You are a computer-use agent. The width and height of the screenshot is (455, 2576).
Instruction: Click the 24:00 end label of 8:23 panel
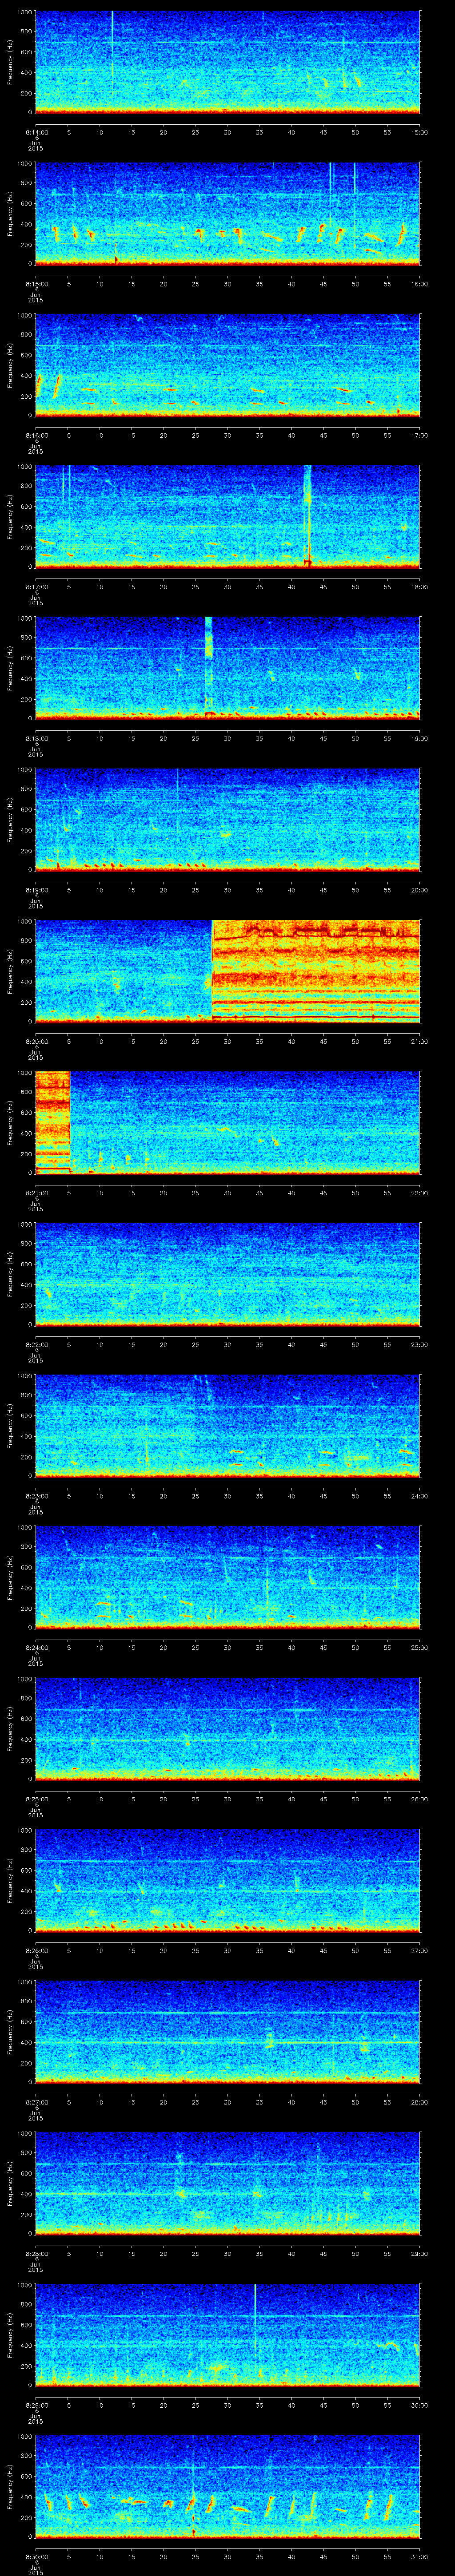(x=420, y=1496)
